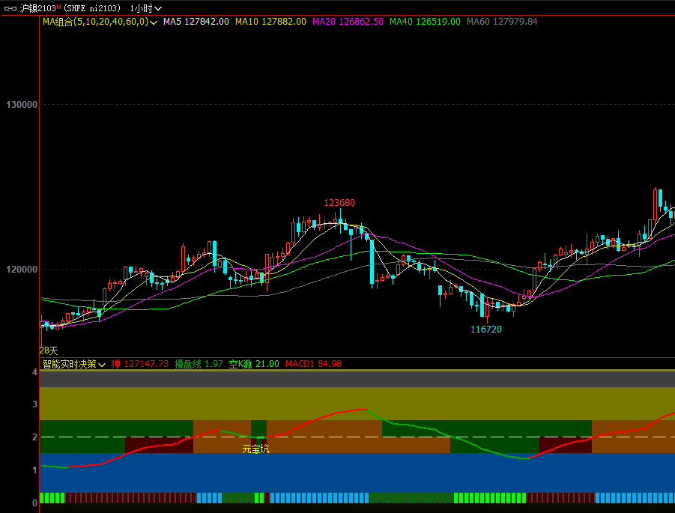675x513 pixels.
Task: Open the 1小时 timeframe dropdown
Action: tap(146, 8)
